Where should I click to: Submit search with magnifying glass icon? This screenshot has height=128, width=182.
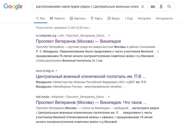[169, 7]
